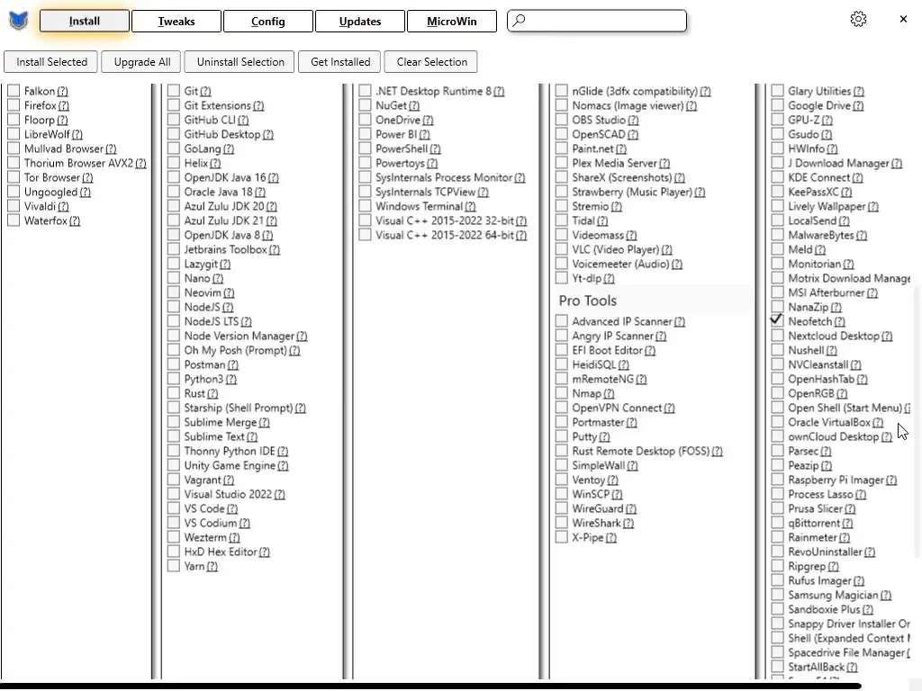Screen dimensions: 922x691
Task: Click the magnifier icon in search box
Action: 519,21
